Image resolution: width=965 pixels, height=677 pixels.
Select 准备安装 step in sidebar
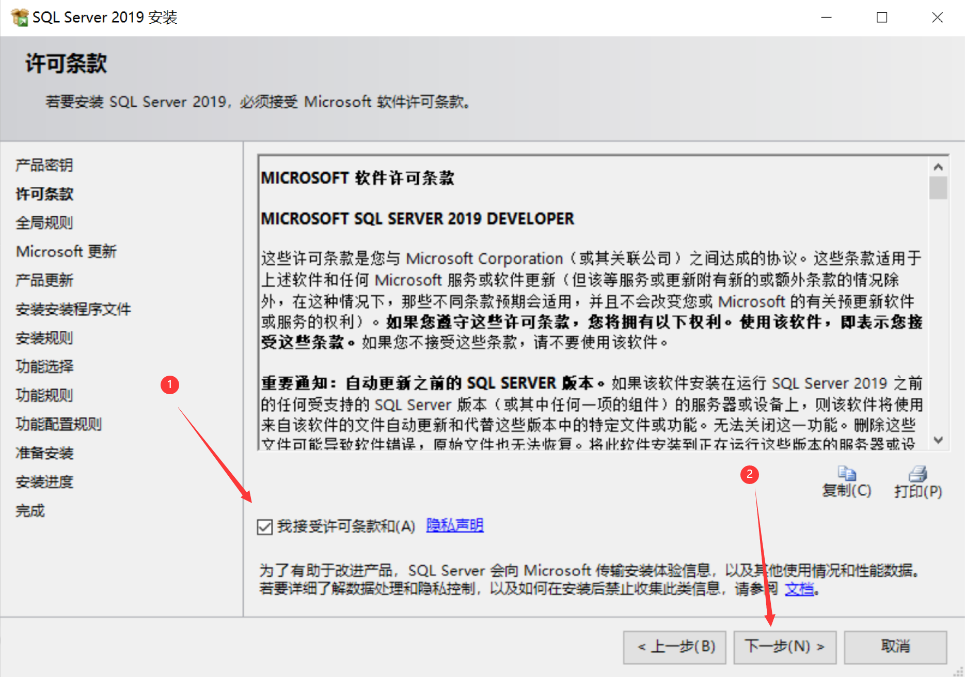click(44, 453)
